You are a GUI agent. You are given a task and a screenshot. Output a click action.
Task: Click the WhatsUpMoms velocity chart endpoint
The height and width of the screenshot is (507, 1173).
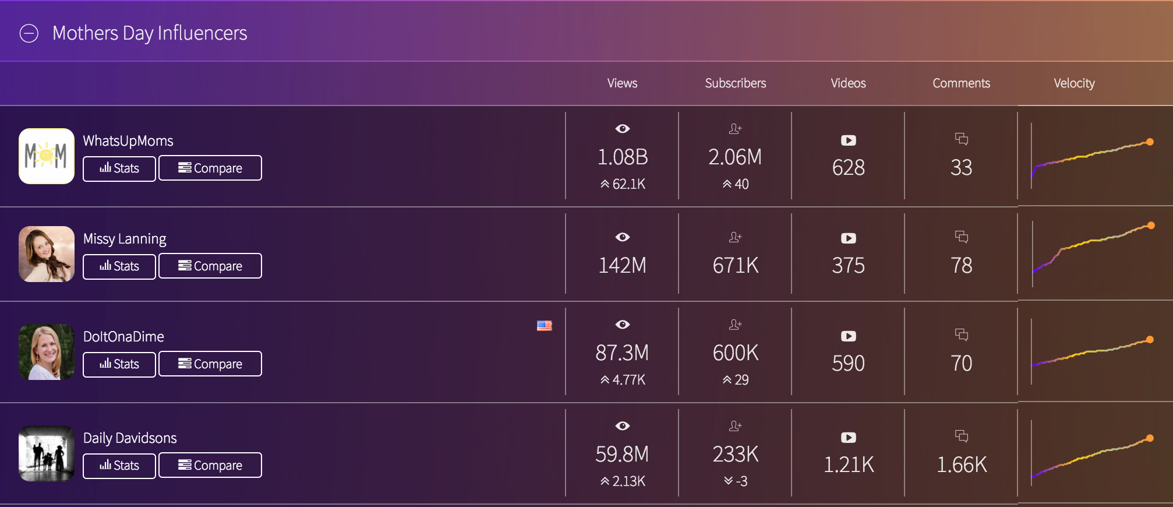click(1150, 142)
